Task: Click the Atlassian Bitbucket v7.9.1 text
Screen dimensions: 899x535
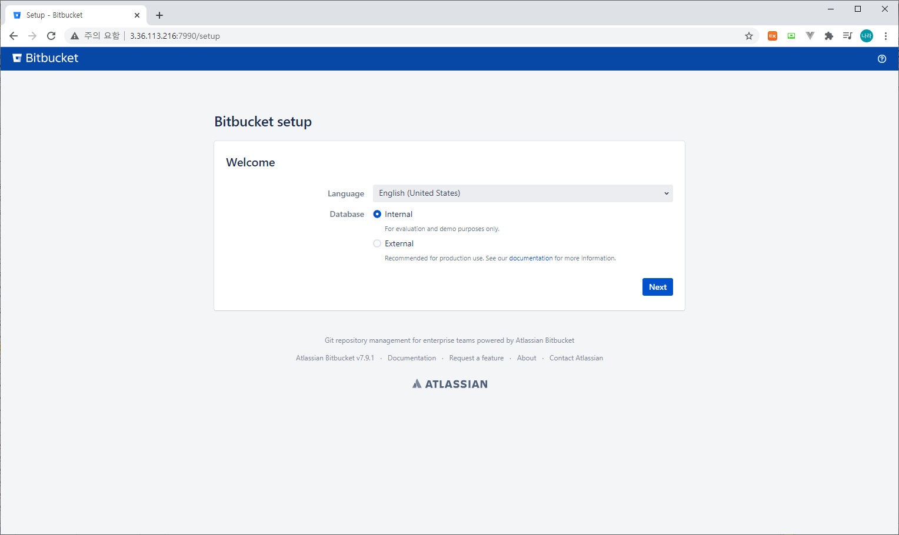Action: [x=335, y=358]
